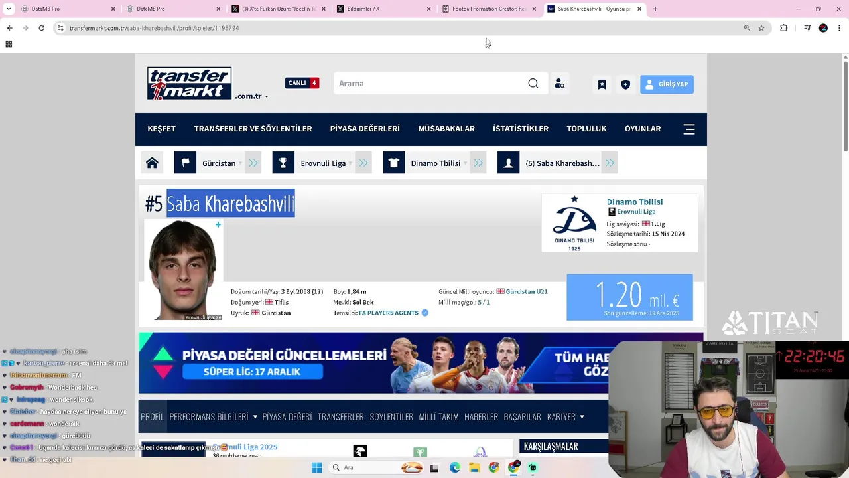Click the home breadcrumb icon

click(152, 163)
